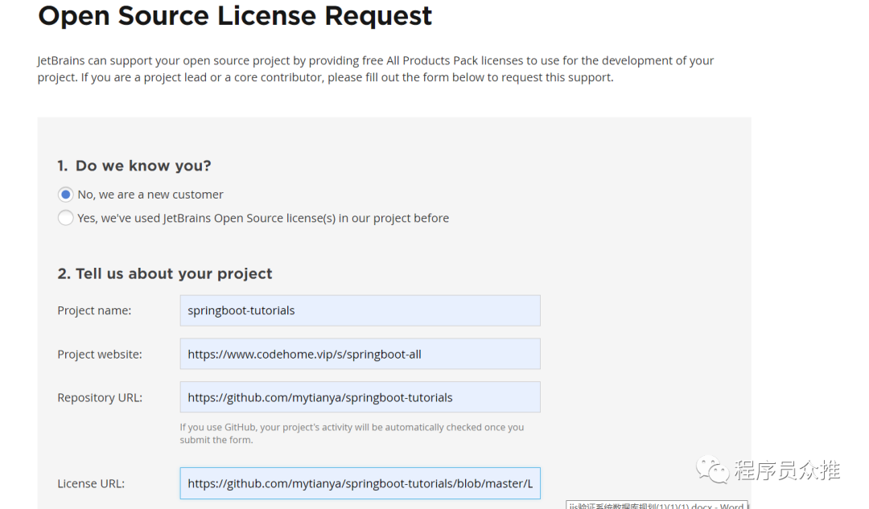This screenshot has height=509, width=869.
Task: Select "No, we are a new customer" radio button
Action: 66,195
